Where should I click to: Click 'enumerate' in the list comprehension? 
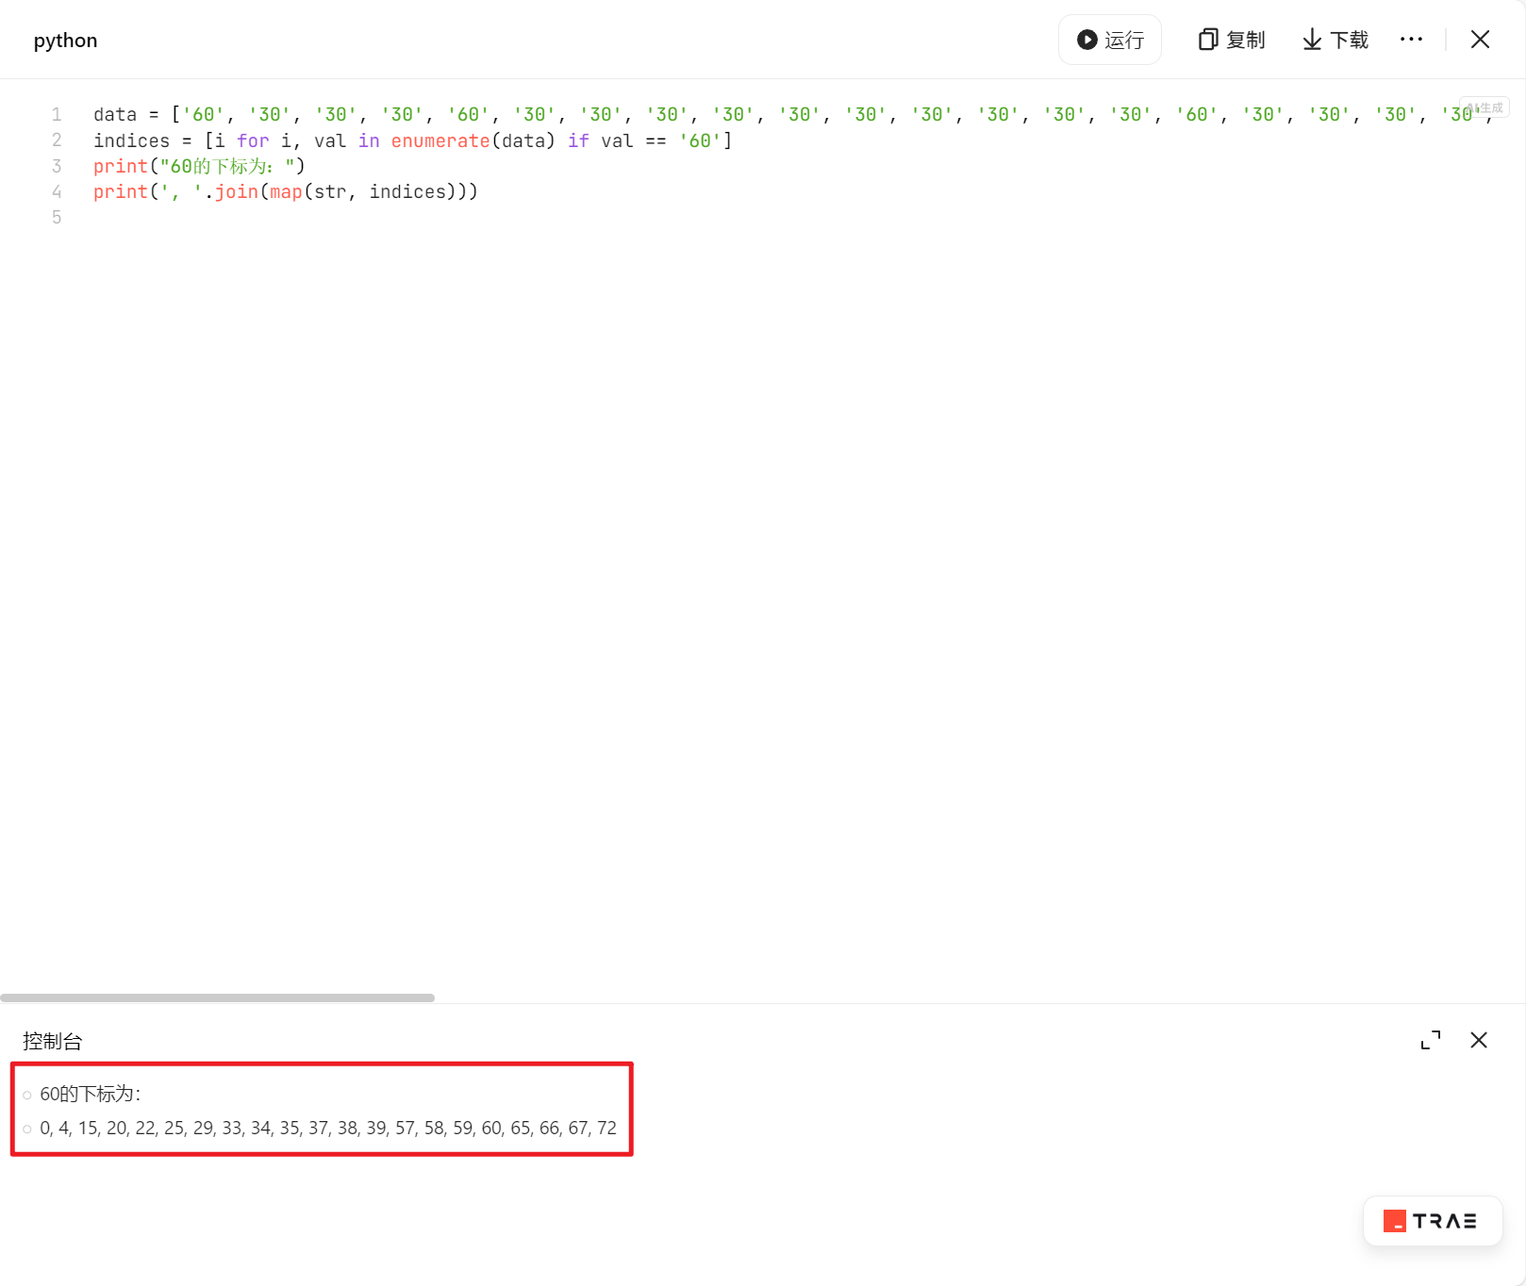tap(440, 140)
